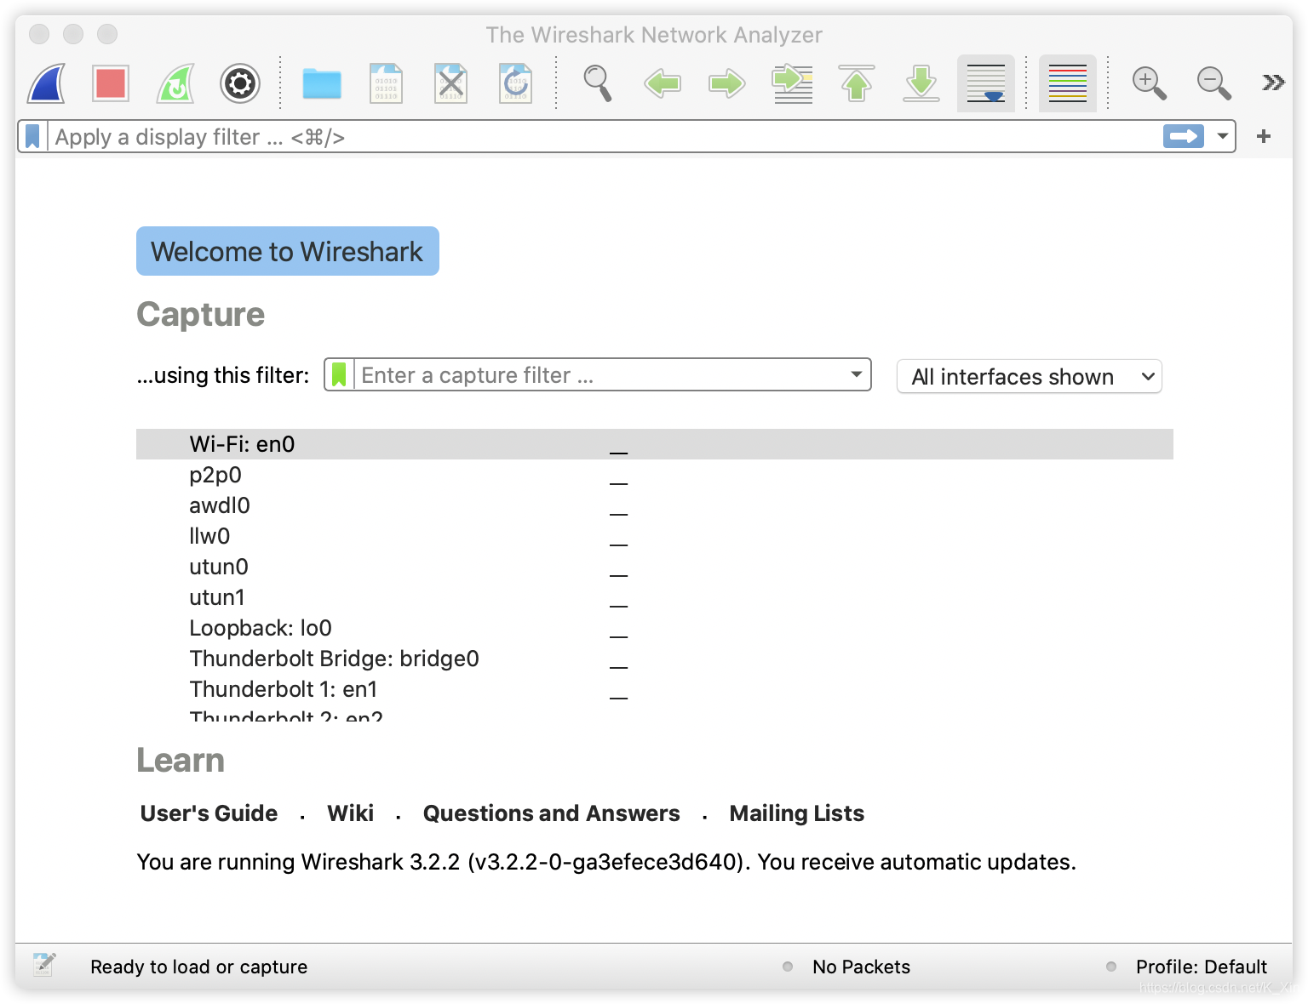Toggle packet list colorization
Screen dimensions: 1308x1004
(1068, 83)
